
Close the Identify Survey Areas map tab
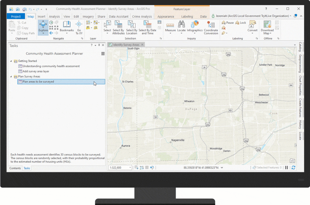click(x=142, y=44)
